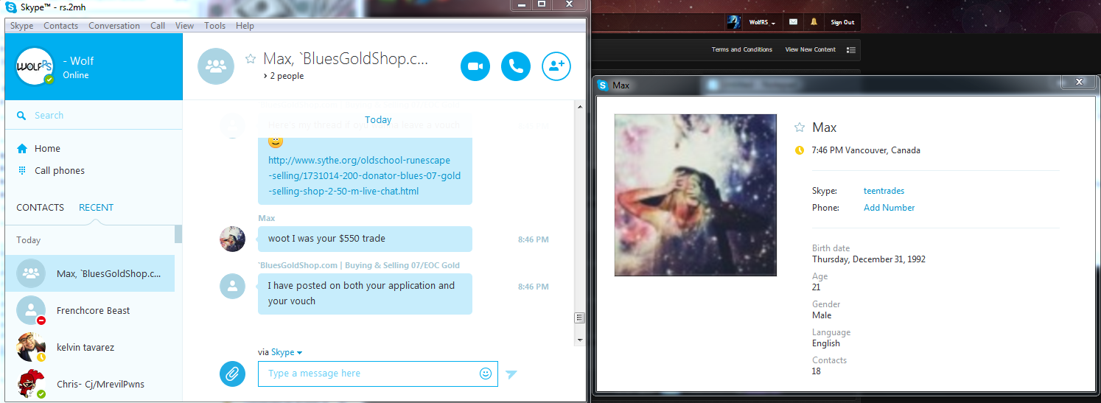This screenshot has height=403, width=1101.
Task: Click the 'Type a message here' field
Action: (368, 374)
